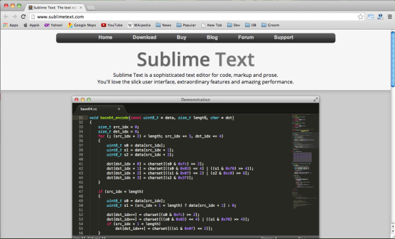Toggle fullscreen in the Demonstration window
Viewport: 395px width, 239px height.
315,100
